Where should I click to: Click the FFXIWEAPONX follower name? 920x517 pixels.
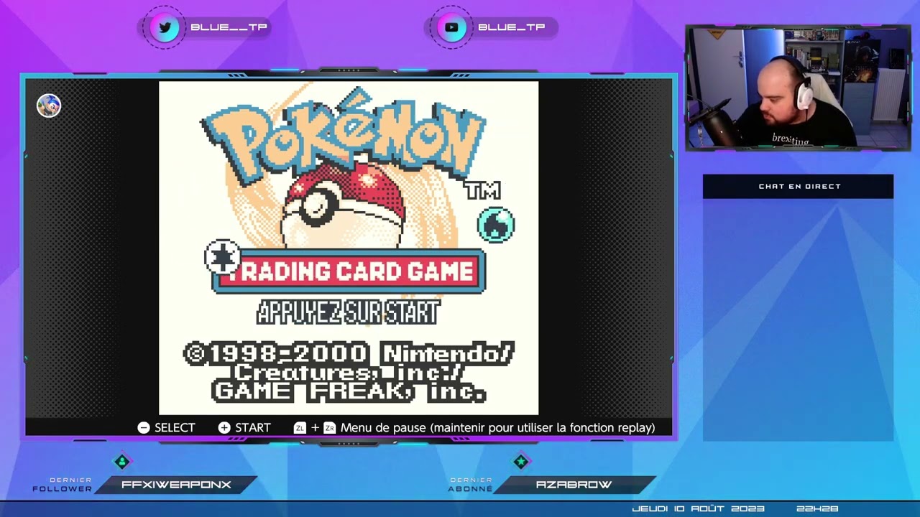coord(176,485)
